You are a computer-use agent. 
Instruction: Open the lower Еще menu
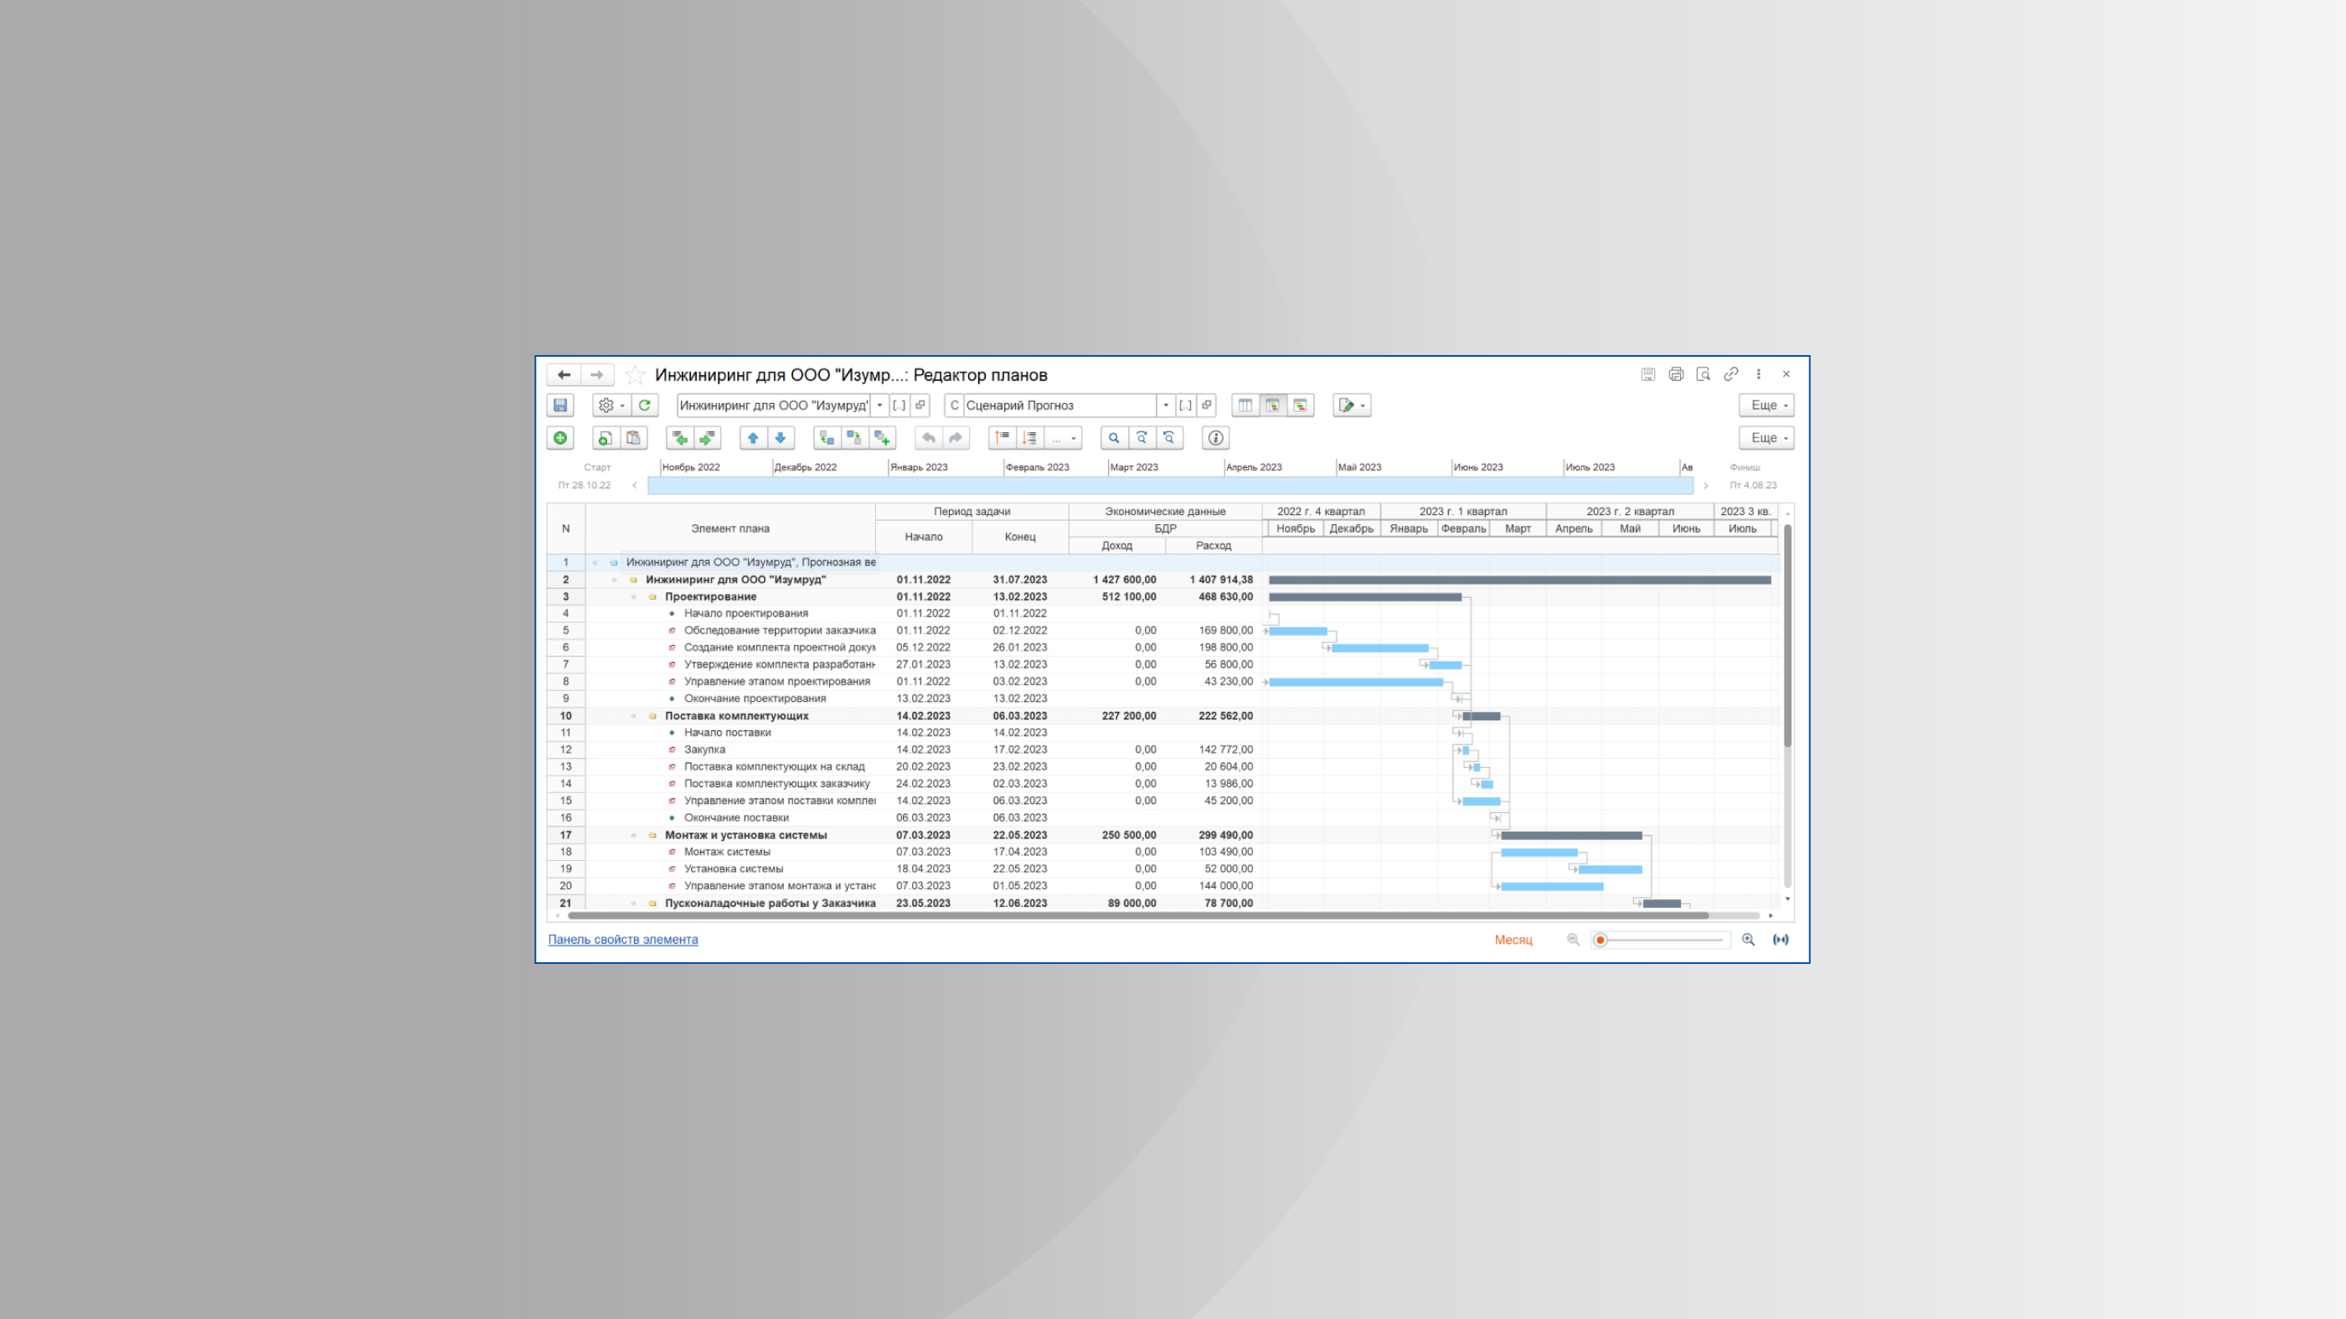pyautogui.click(x=1766, y=438)
